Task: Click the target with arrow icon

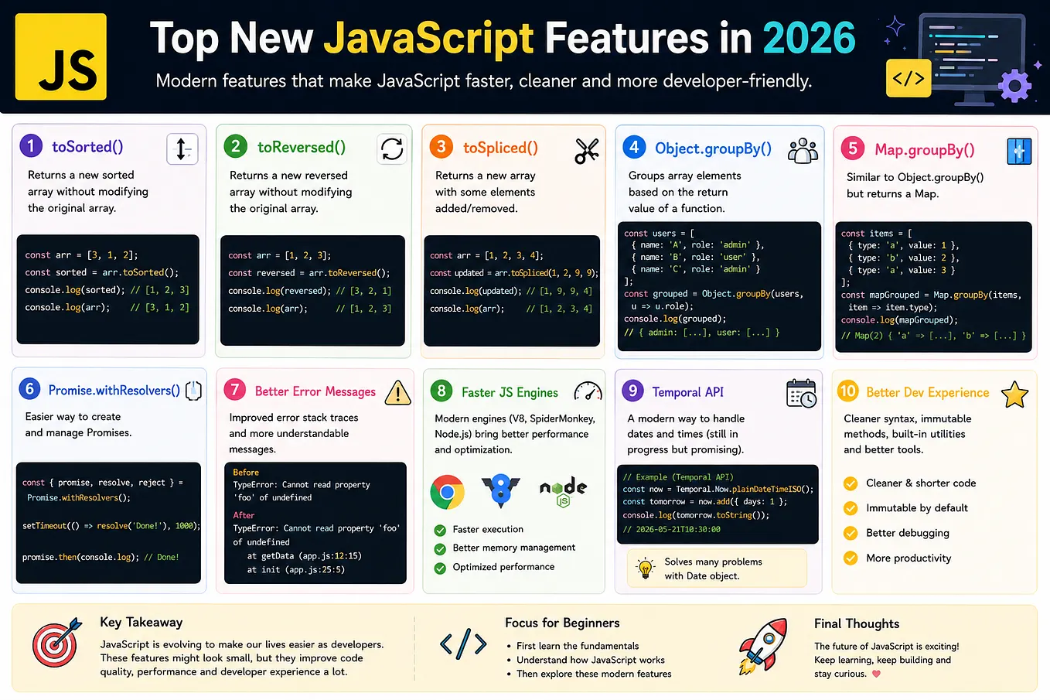Action: coord(56,642)
